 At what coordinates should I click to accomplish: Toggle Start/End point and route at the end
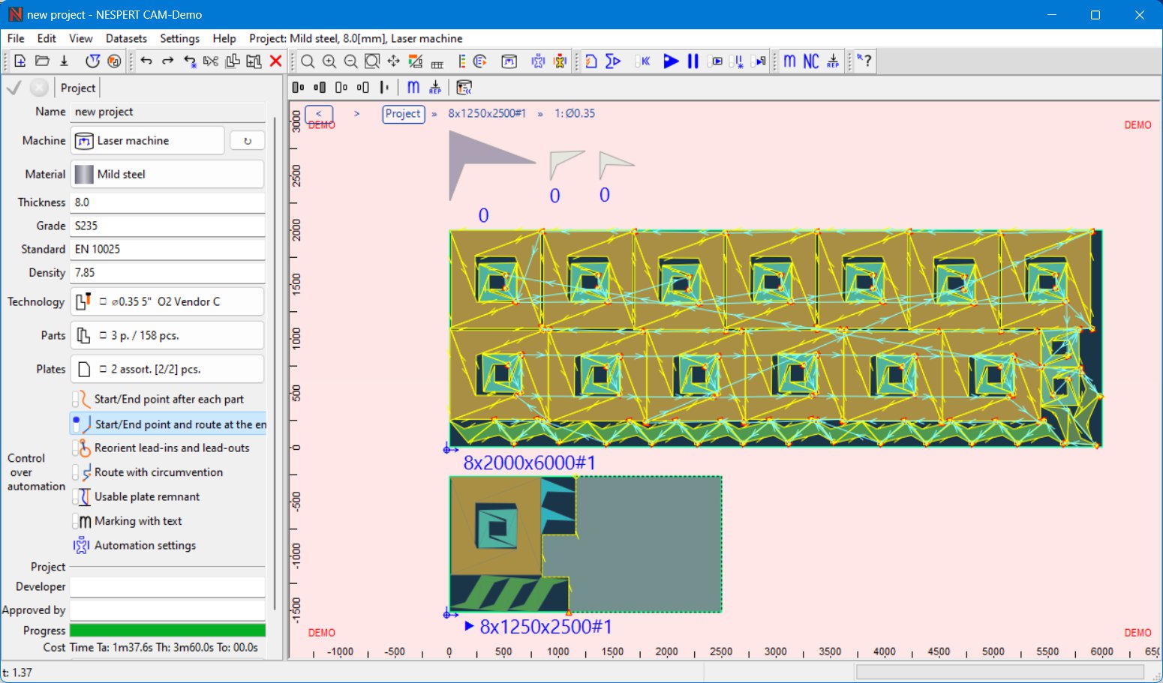coord(169,424)
